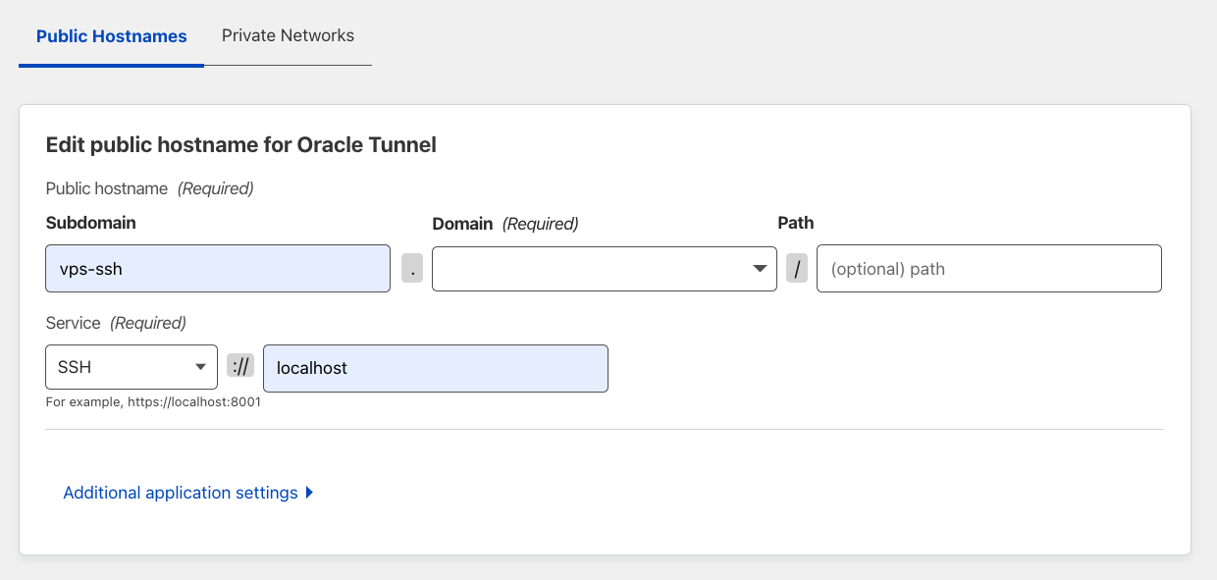Viewport: 1217px width, 580px height.
Task: Click the slash separator before the Path field
Action: pyautogui.click(x=797, y=268)
